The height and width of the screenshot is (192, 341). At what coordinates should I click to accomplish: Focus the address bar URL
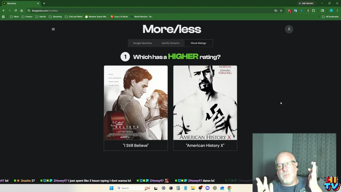tap(45, 11)
